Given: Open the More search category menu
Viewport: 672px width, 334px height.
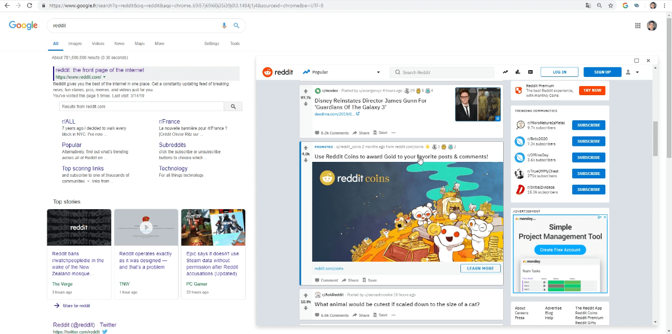Looking at the screenshot, I should (x=159, y=44).
